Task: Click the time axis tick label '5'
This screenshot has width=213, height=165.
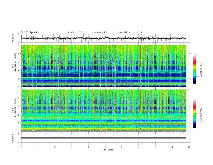Action: [105, 147]
